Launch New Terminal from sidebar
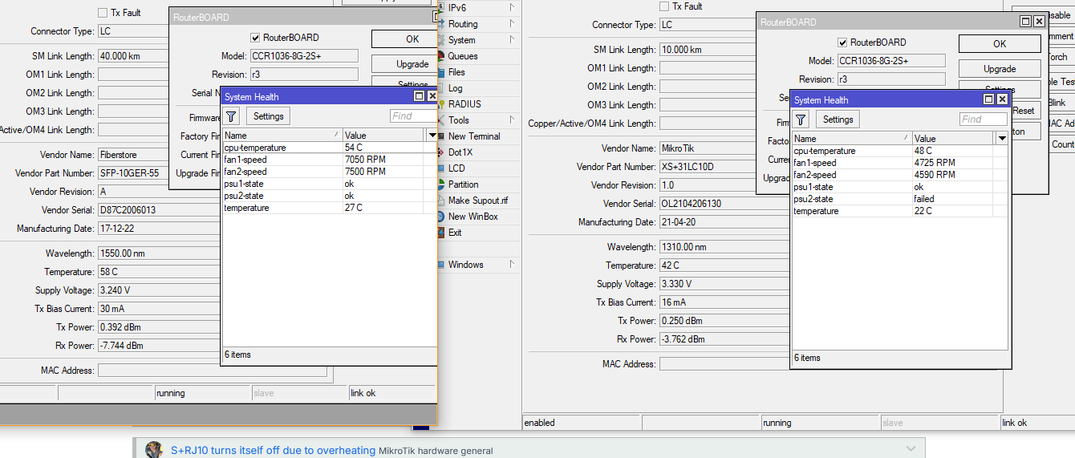The height and width of the screenshot is (458, 1075). pyautogui.click(x=474, y=136)
